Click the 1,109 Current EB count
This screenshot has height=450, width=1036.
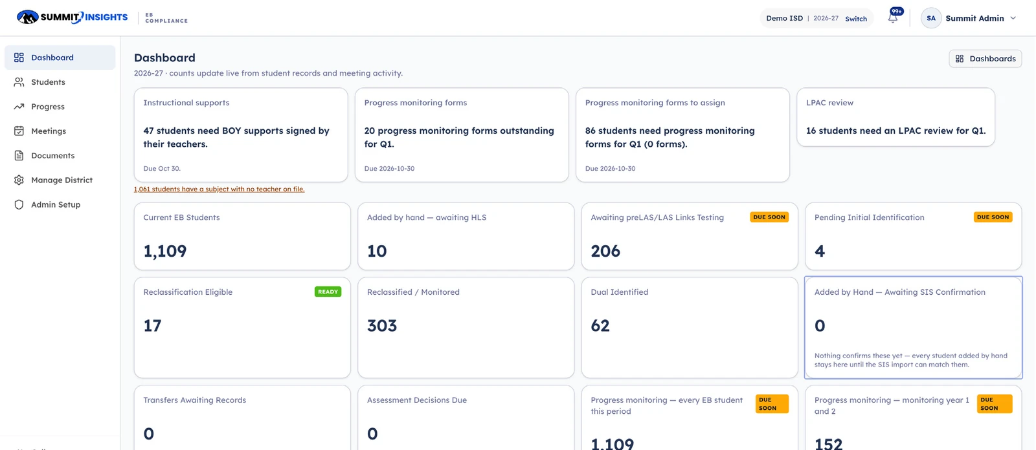tap(165, 252)
